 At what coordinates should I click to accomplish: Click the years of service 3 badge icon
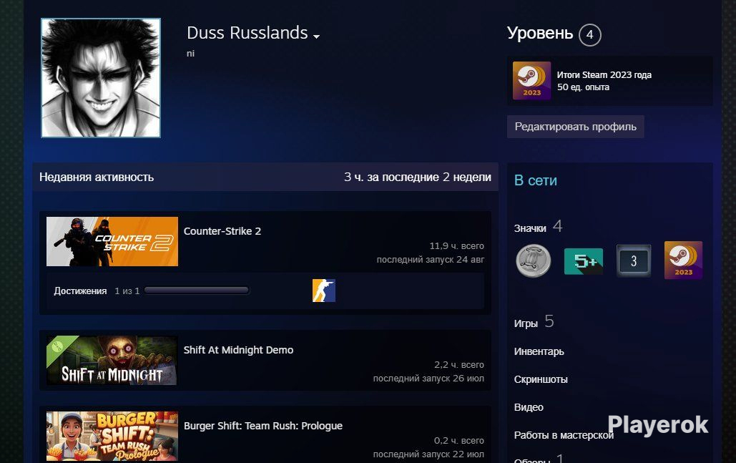(634, 260)
